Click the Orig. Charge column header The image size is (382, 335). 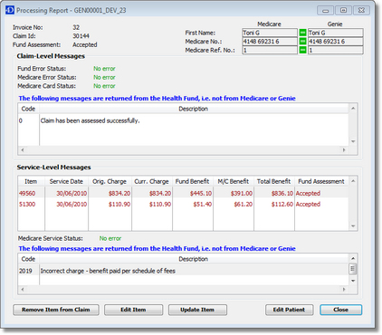point(110,181)
